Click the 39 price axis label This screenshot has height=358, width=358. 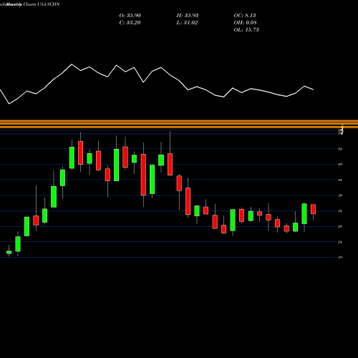click(x=340, y=195)
